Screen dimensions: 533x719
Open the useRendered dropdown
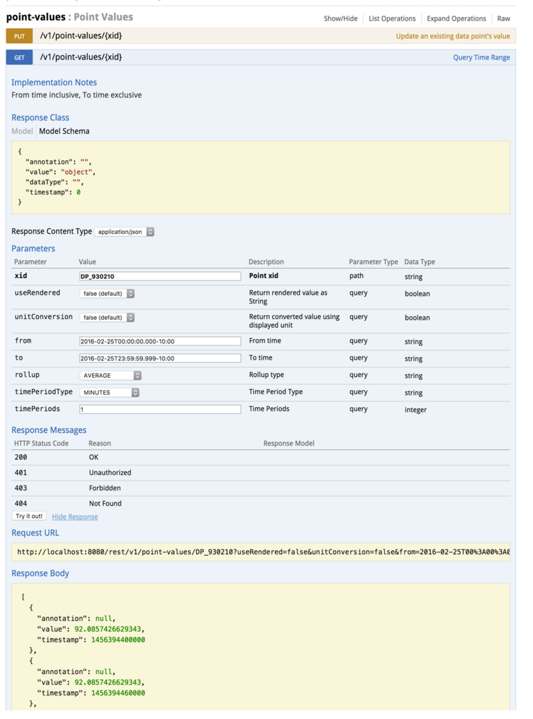click(x=107, y=294)
